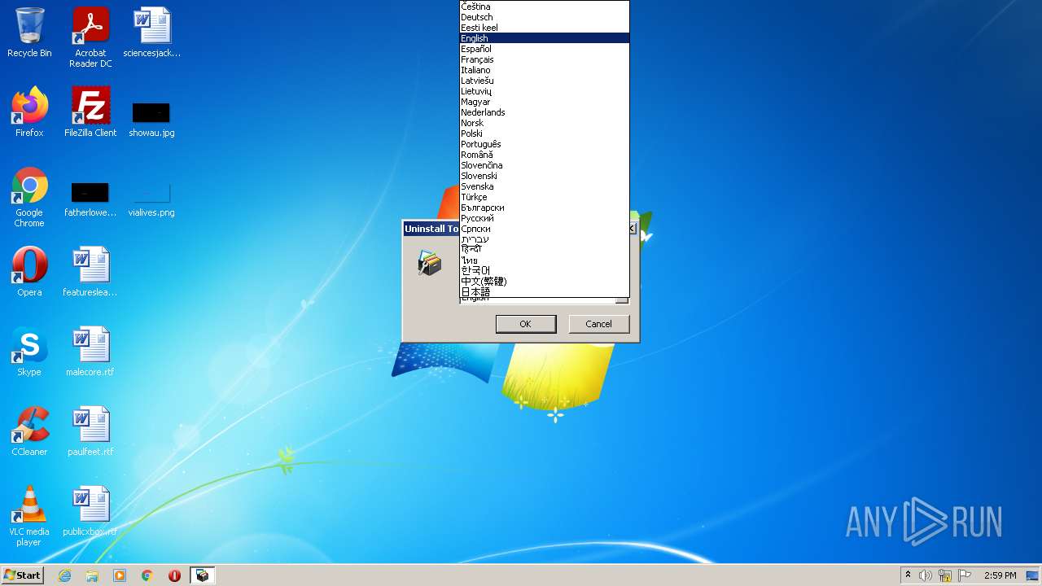This screenshot has height=586, width=1042.
Task: Pick Slovenčina in the language list
Action: click(x=545, y=165)
